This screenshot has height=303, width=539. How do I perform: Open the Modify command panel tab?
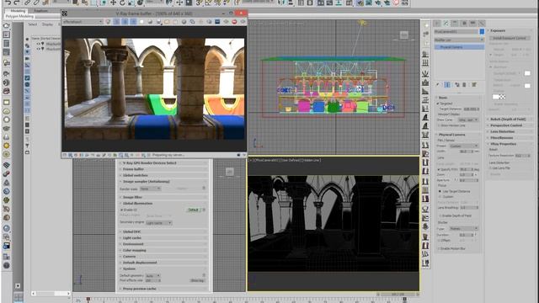(x=446, y=23)
